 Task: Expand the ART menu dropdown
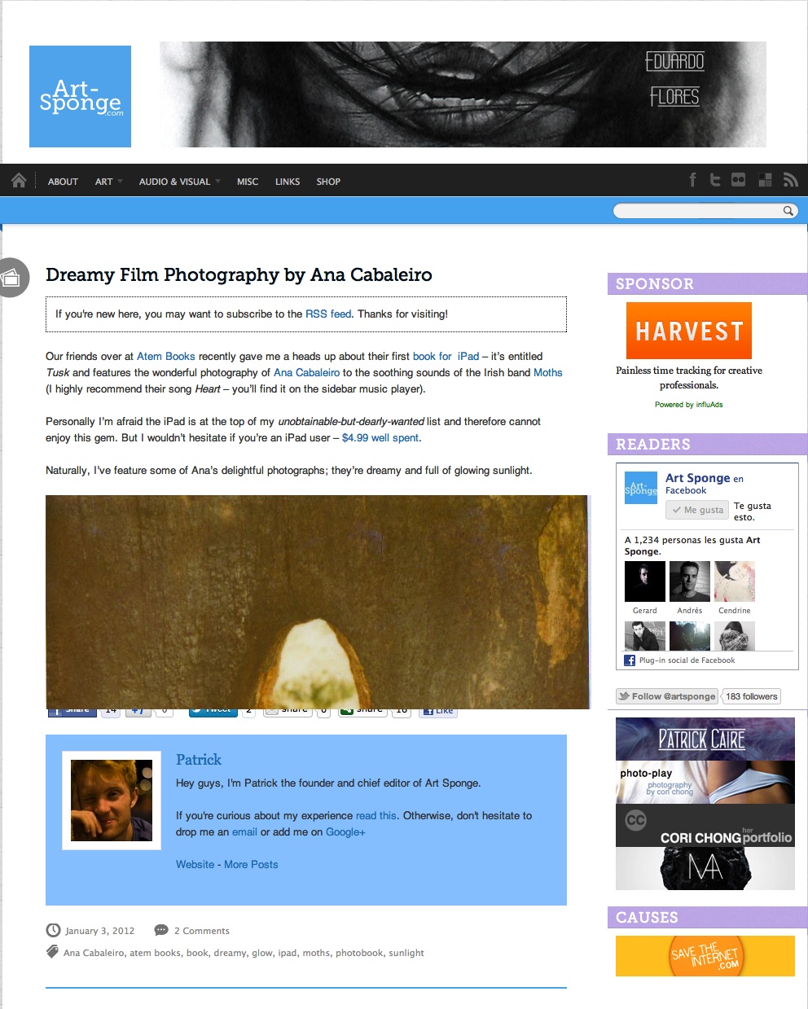[x=108, y=182]
